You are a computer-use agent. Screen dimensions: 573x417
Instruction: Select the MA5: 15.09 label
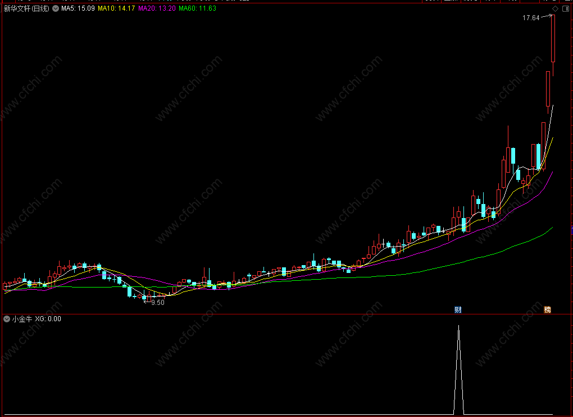78,8
